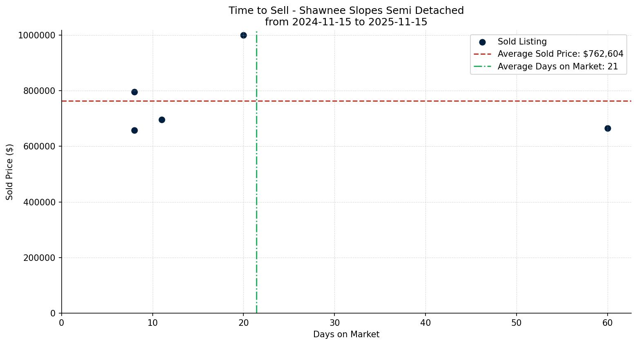Click the green dash-dot line sample in legend

pyautogui.click(x=482, y=67)
